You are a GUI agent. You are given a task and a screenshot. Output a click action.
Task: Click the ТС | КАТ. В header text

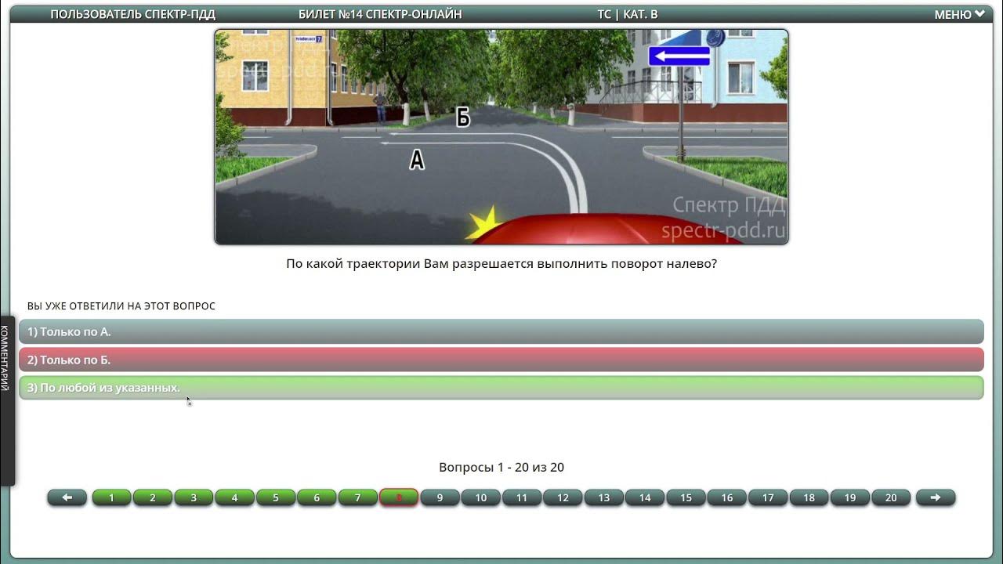pyautogui.click(x=628, y=14)
